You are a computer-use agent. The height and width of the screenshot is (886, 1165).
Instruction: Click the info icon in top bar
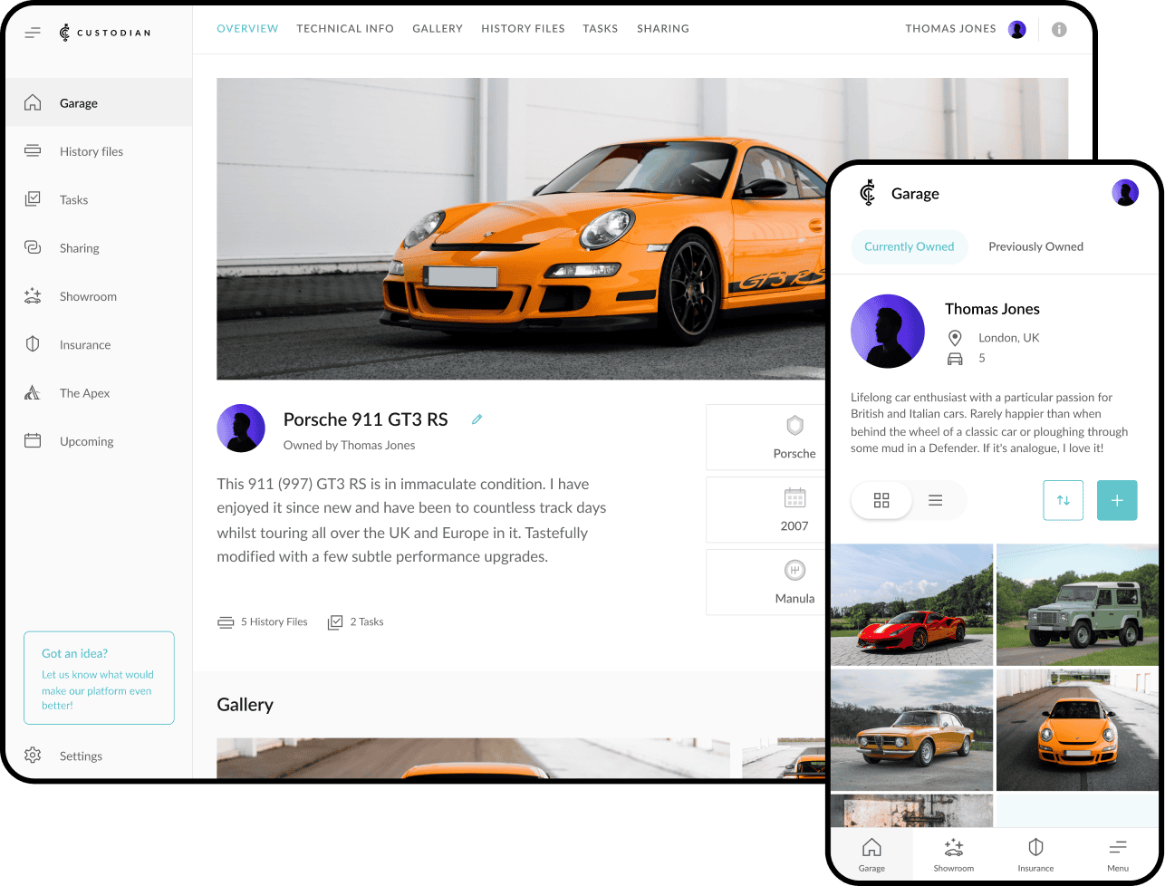(1059, 29)
